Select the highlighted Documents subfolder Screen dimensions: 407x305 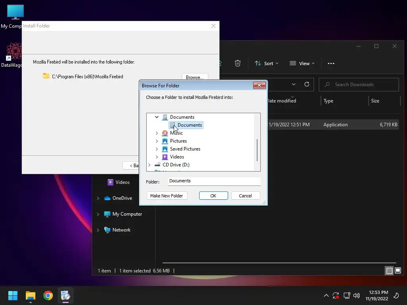pyautogui.click(x=186, y=125)
